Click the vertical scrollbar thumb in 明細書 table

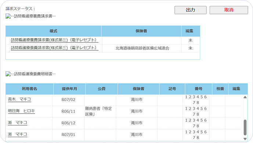coord(245,127)
